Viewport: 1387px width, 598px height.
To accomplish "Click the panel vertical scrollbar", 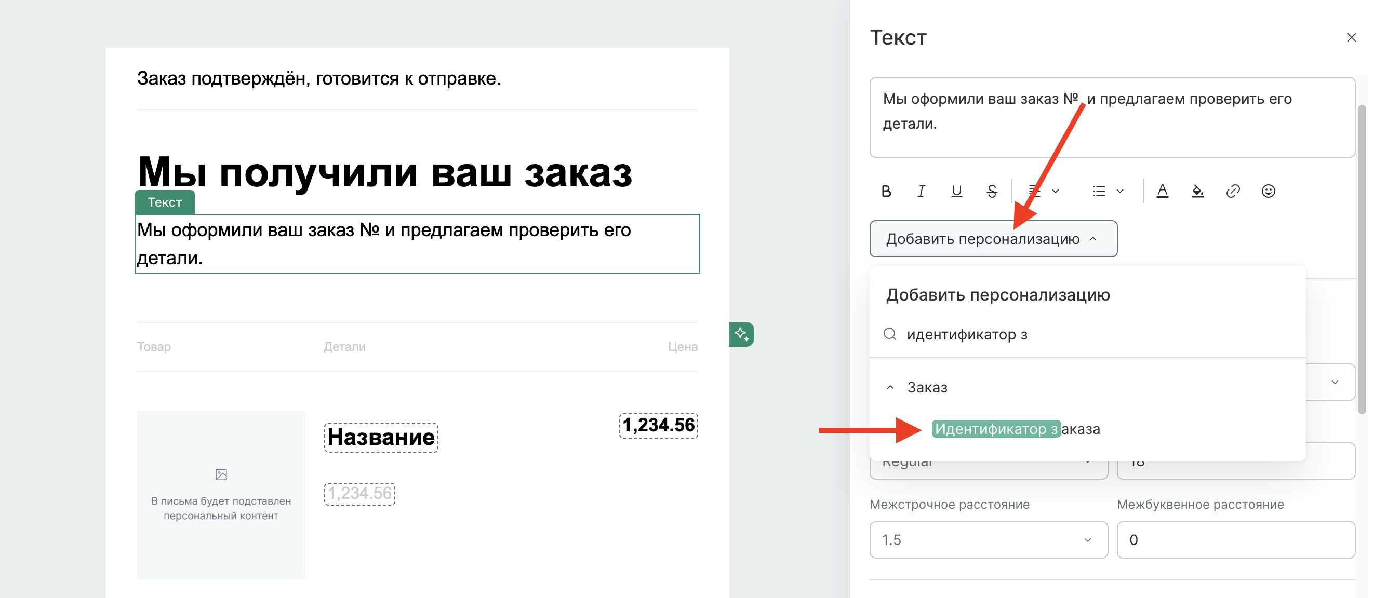I will (1362, 260).
